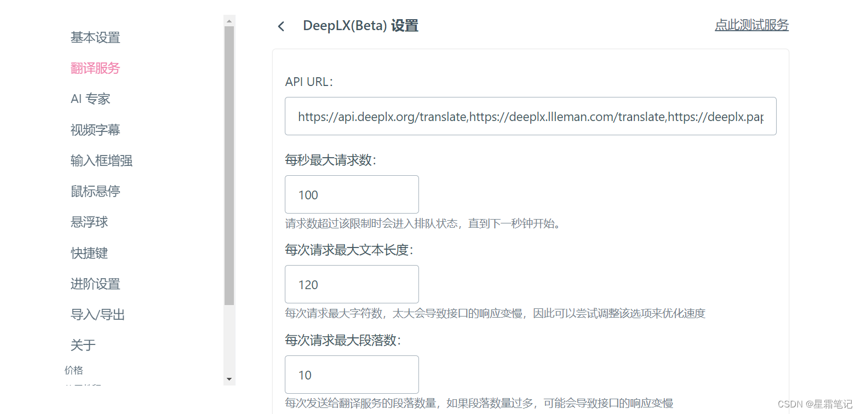The height and width of the screenshot is (414, 861).
Task: Open 快捷键 settings
Action: (x=89, y=253)
